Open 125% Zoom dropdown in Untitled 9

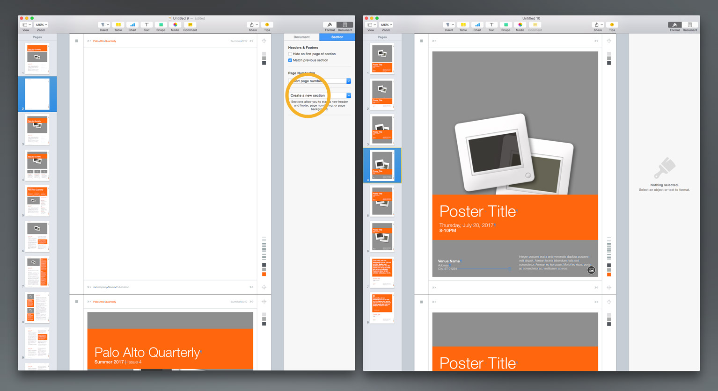point(41,25)
